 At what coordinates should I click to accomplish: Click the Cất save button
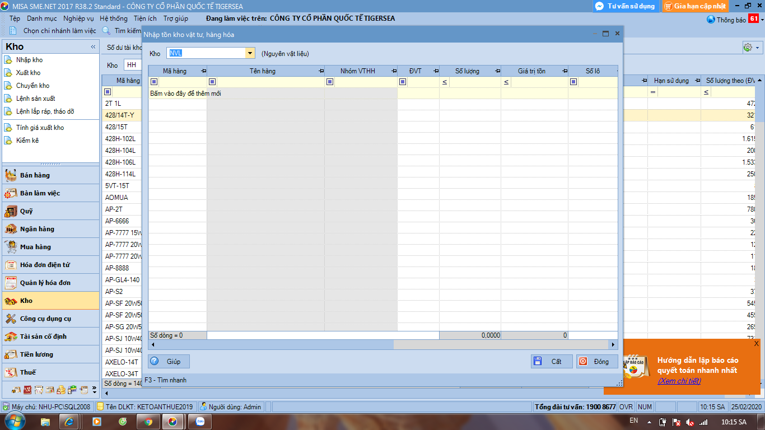[x=551, y=362]
